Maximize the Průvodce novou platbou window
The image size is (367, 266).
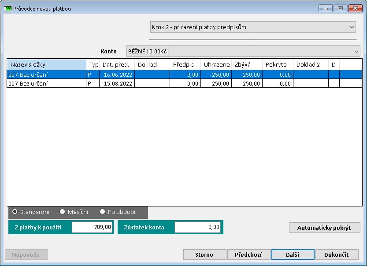[340, 8]
